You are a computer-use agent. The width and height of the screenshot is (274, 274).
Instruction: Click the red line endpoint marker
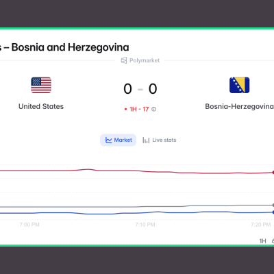(273, 173)
